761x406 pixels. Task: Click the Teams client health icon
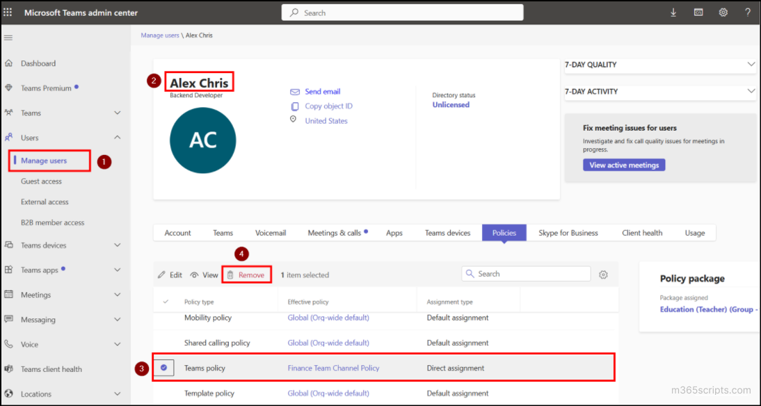tap(8, 368)
